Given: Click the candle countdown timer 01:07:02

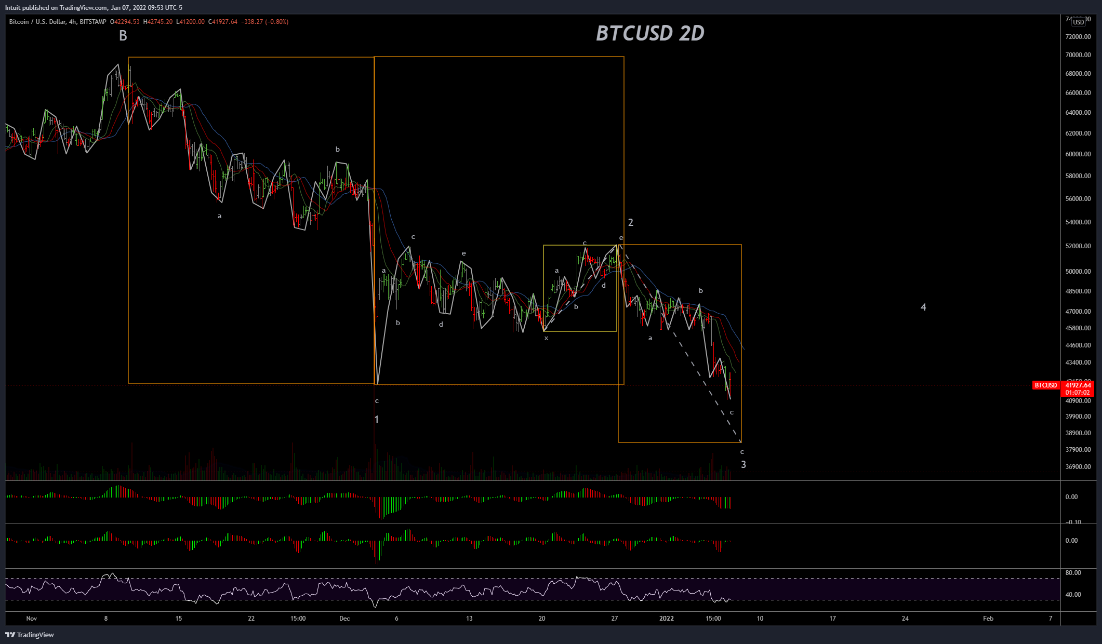Looking at the screenshot, I should (x=1078, y=393).
